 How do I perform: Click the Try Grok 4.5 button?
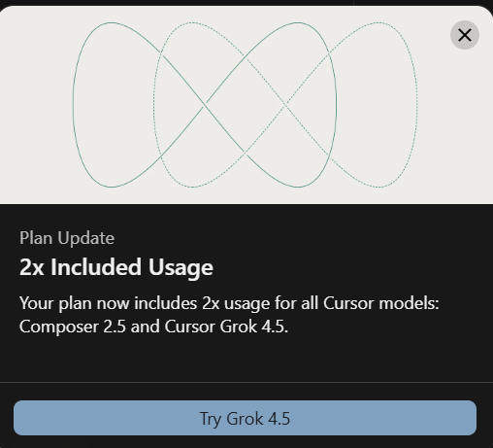pyautogui.click(x=245, y=418)
